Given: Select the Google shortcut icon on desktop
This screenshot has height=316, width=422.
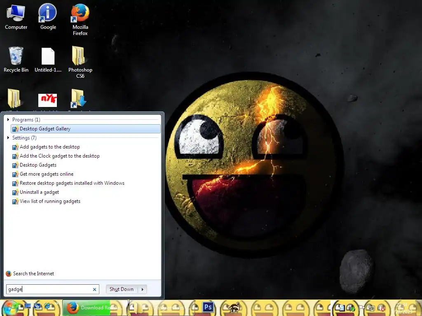Looking at the screenshot, I should [48, 16].
